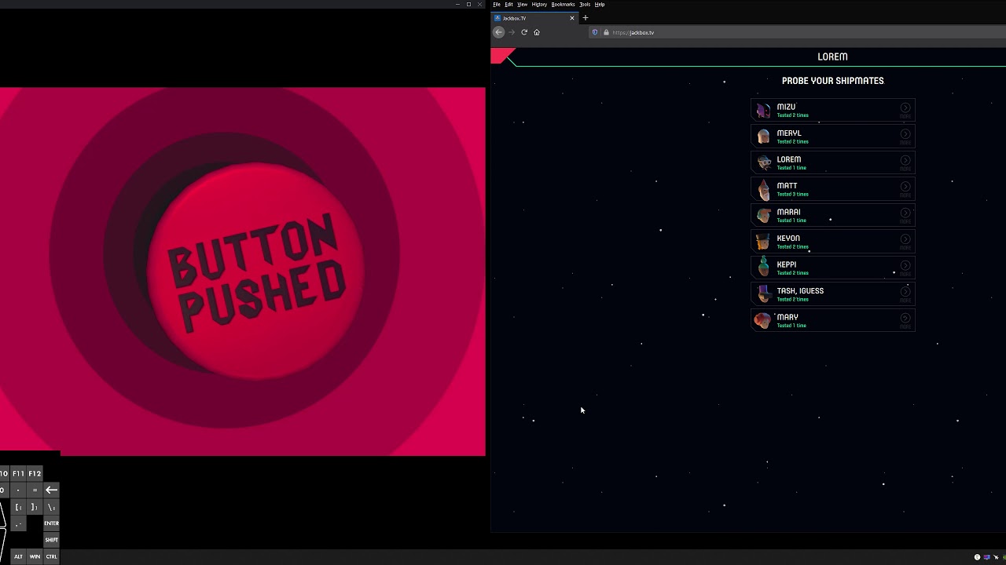
Task: Select Matt's gnome-hat avatar
Action: click(x=763, y=189)
